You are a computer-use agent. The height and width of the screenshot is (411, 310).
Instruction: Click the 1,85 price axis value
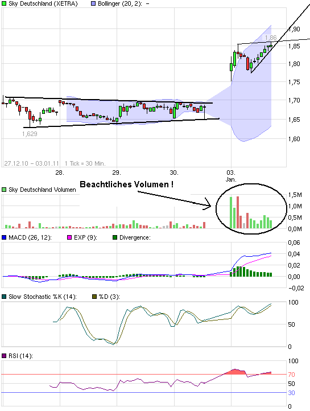tap(294, 47)
